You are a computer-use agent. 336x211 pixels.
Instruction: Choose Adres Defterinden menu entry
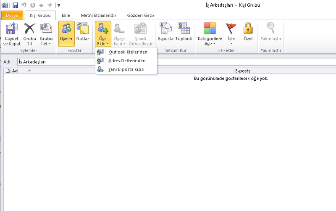coord(127,61)
